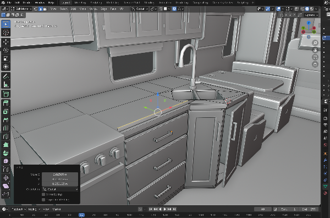The height and width of the screenshot is (218, 330).
Task: Select the Poly Build tool
Action: (5, 145)
